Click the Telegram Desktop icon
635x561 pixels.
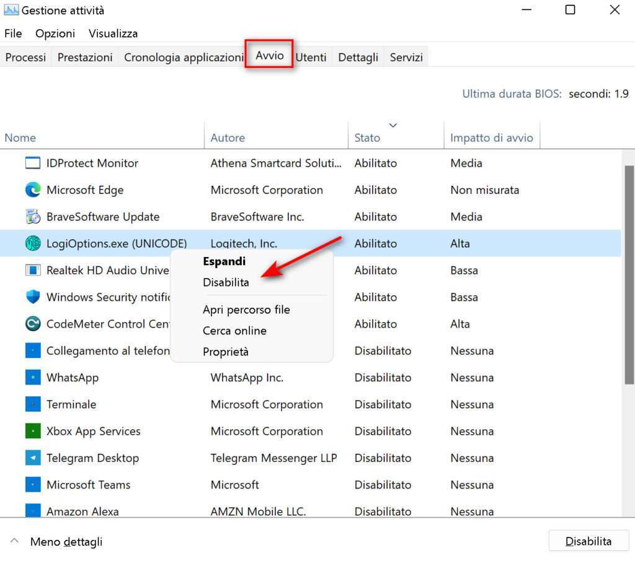click(33, 458)
